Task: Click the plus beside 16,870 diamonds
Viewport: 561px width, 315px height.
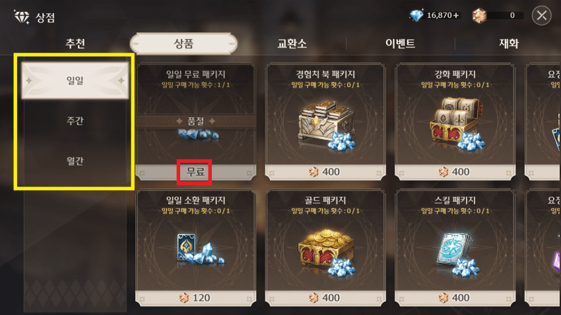Action: pyautogui.click(x=456, y=15)
